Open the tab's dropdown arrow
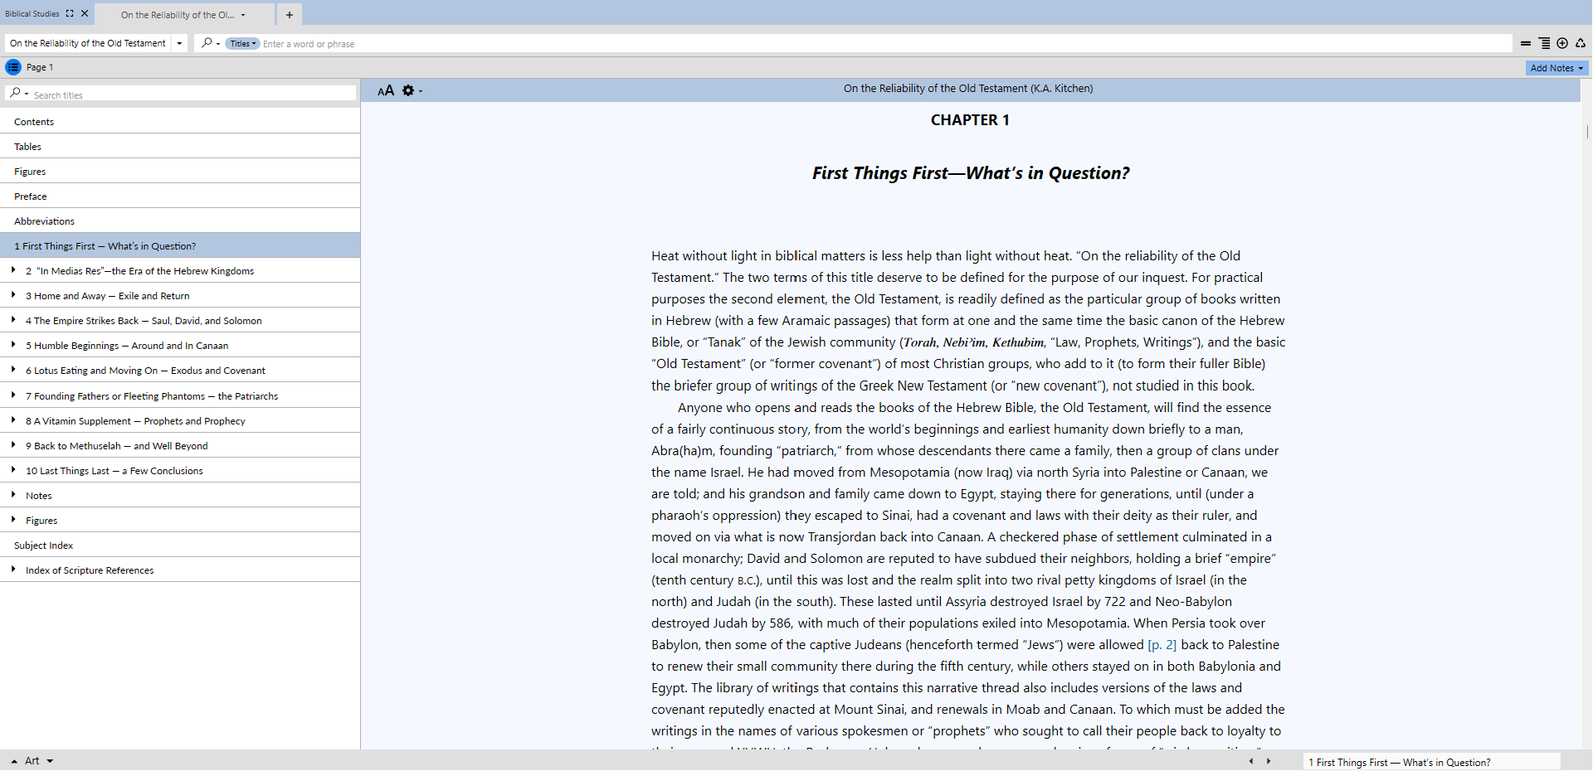The height and width of the screenshot is (771, 1593). click(243, 15)
